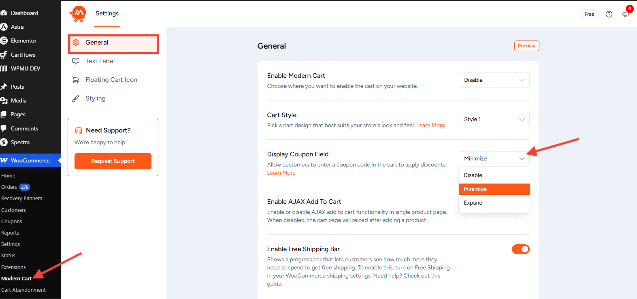Click the Dashboard icon in WordPress sidebar

(4, 13)
